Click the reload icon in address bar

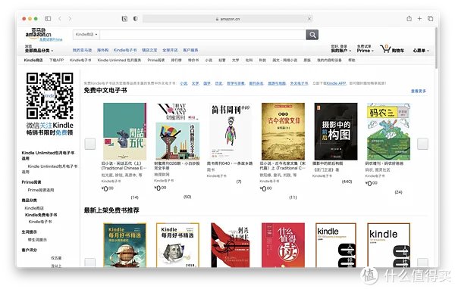click(x=309, y=19)
